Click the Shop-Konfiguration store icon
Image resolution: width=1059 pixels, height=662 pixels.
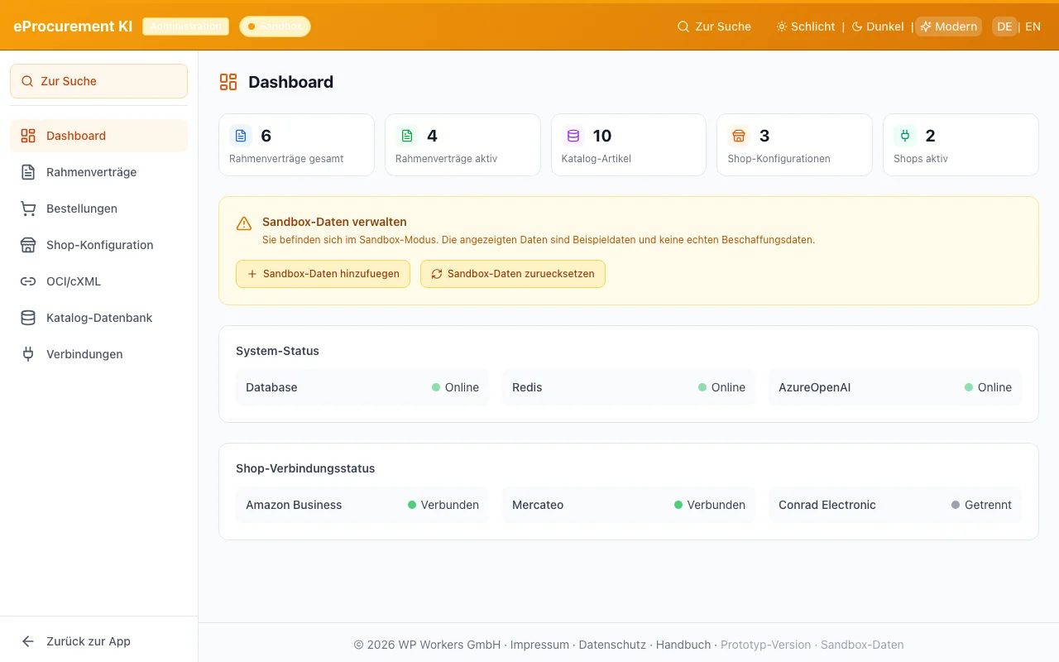tap(28, 245)
